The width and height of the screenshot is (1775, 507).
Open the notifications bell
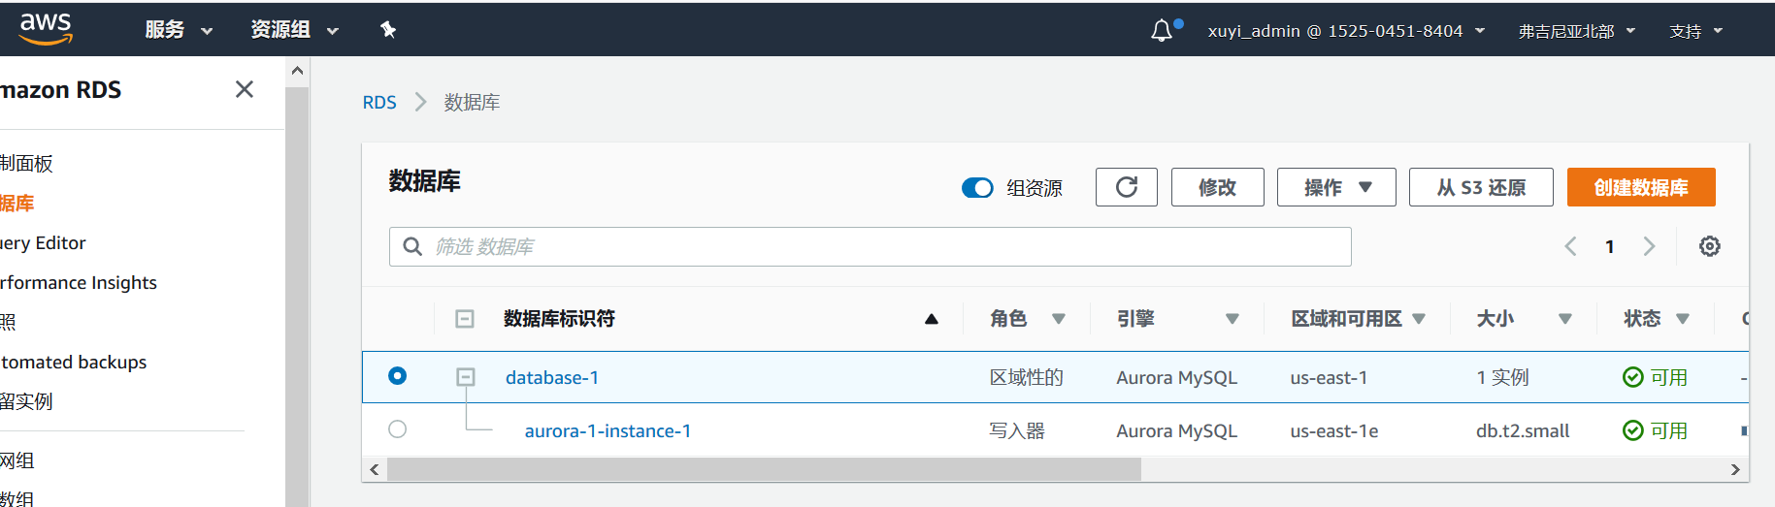pyautogui.click(x=1162, y=31)
